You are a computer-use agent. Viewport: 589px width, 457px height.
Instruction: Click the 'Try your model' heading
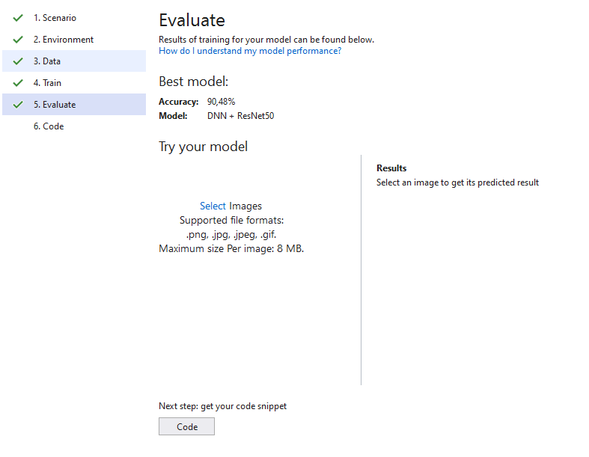pyautogui.click(x=203, y=147)
